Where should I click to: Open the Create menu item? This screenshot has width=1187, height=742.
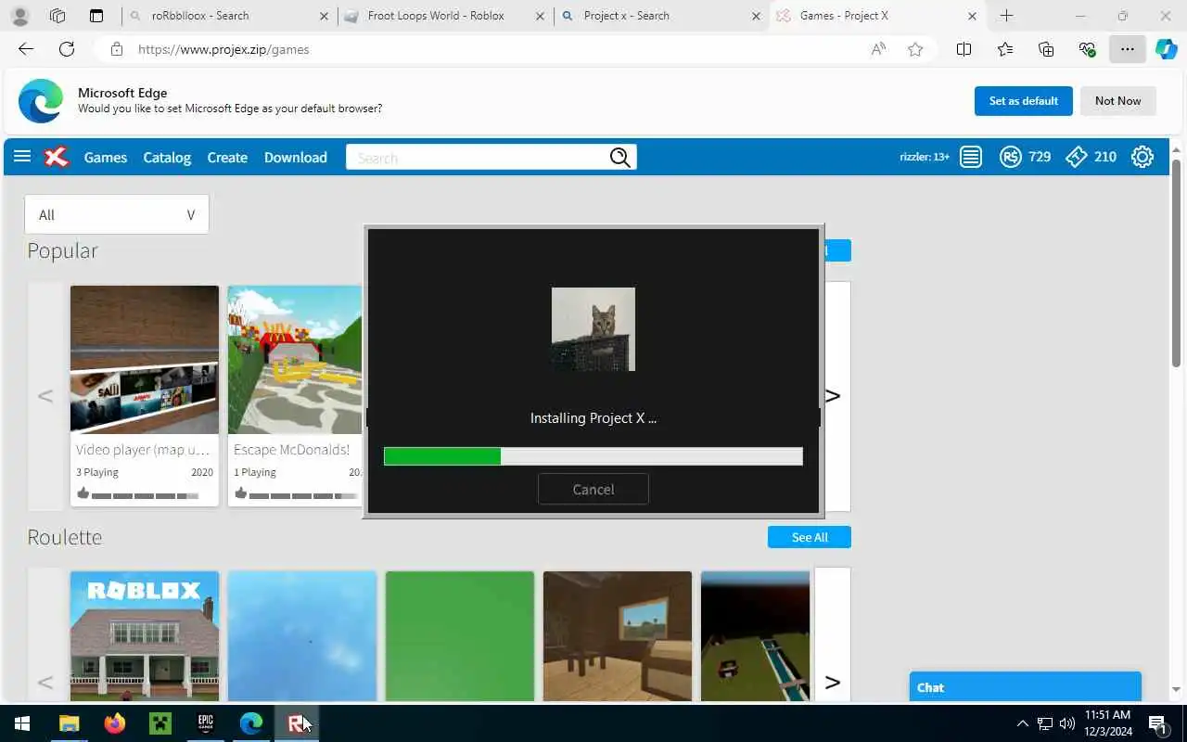(227, 158)
